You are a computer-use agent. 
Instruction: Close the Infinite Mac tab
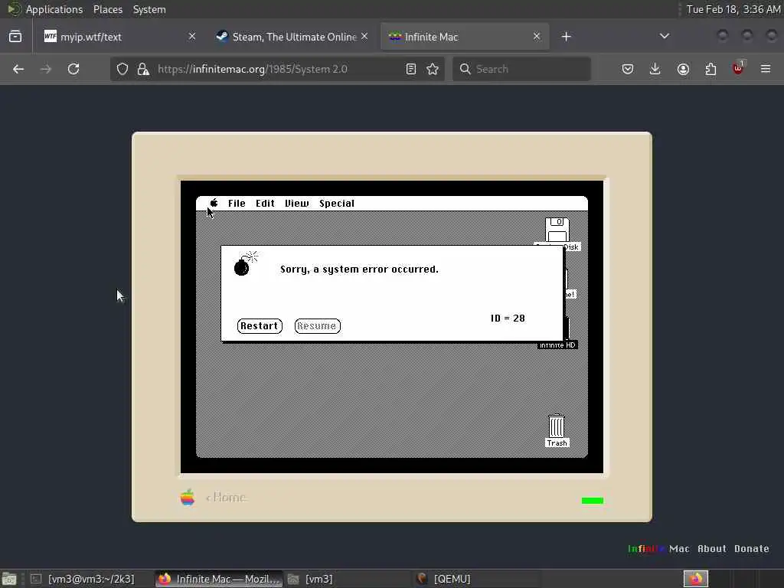[x=537, y=37]
